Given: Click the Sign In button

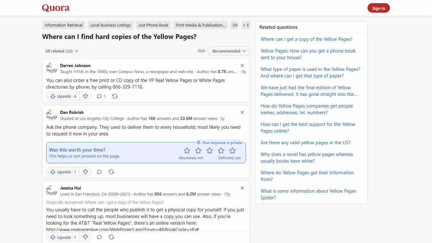Looking at the screenshot, I should click(379, 8).
